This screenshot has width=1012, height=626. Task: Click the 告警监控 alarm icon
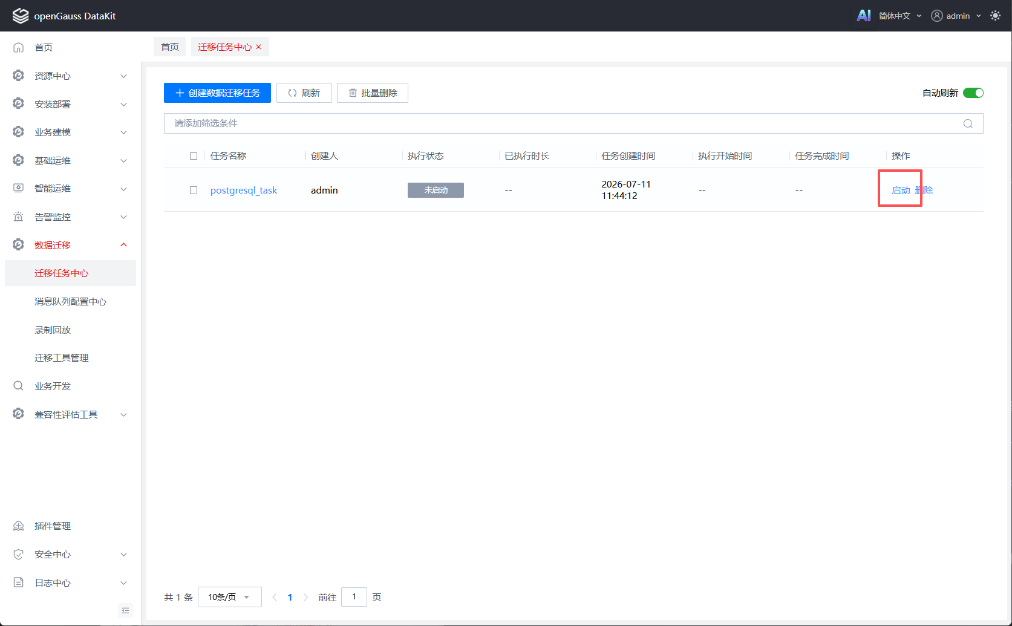pos(19,217)
